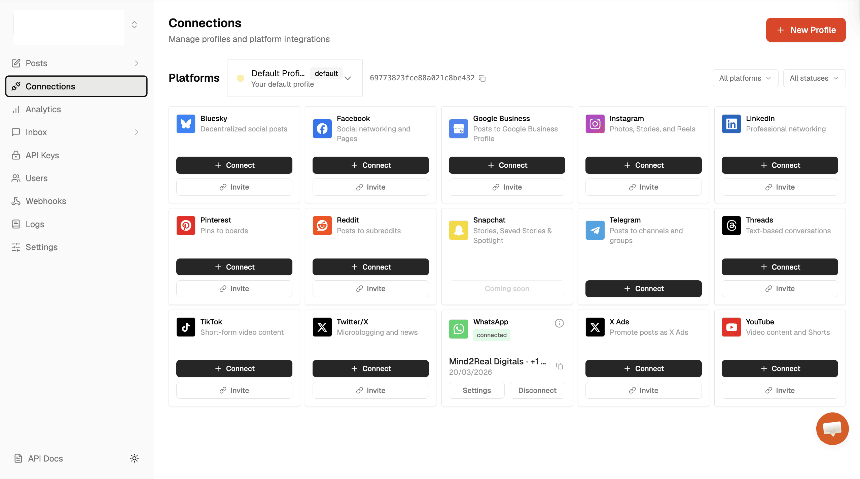This screenshot has width=860, height=479.
Task: Click Mind2Real Digitals account name
Action: tap(486, 361)
